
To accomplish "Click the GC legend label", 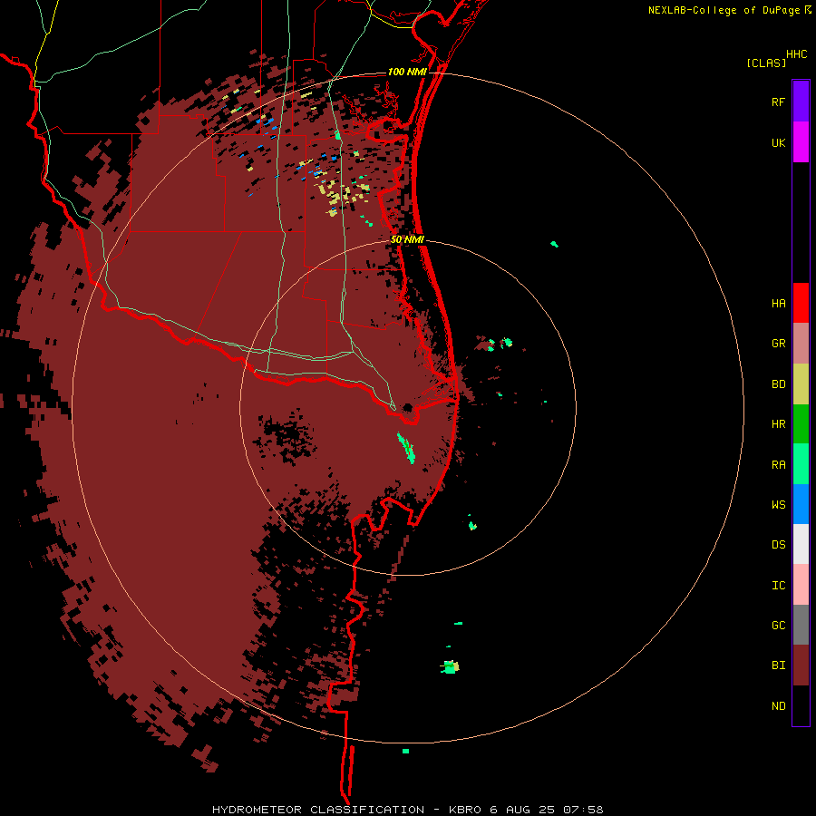I will (x=778, y=626).
